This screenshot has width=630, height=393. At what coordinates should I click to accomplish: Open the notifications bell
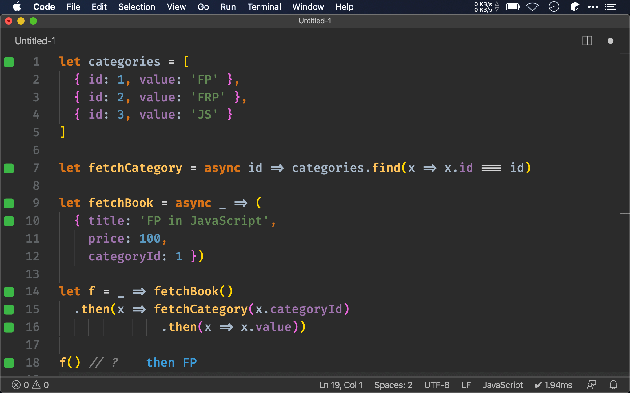613,385
